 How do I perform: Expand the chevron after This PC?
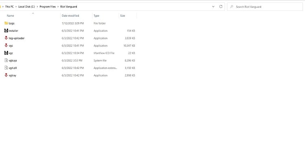coord(16,6)
